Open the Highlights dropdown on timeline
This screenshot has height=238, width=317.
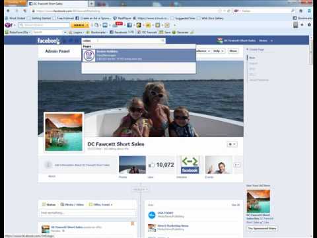point(140,189)
